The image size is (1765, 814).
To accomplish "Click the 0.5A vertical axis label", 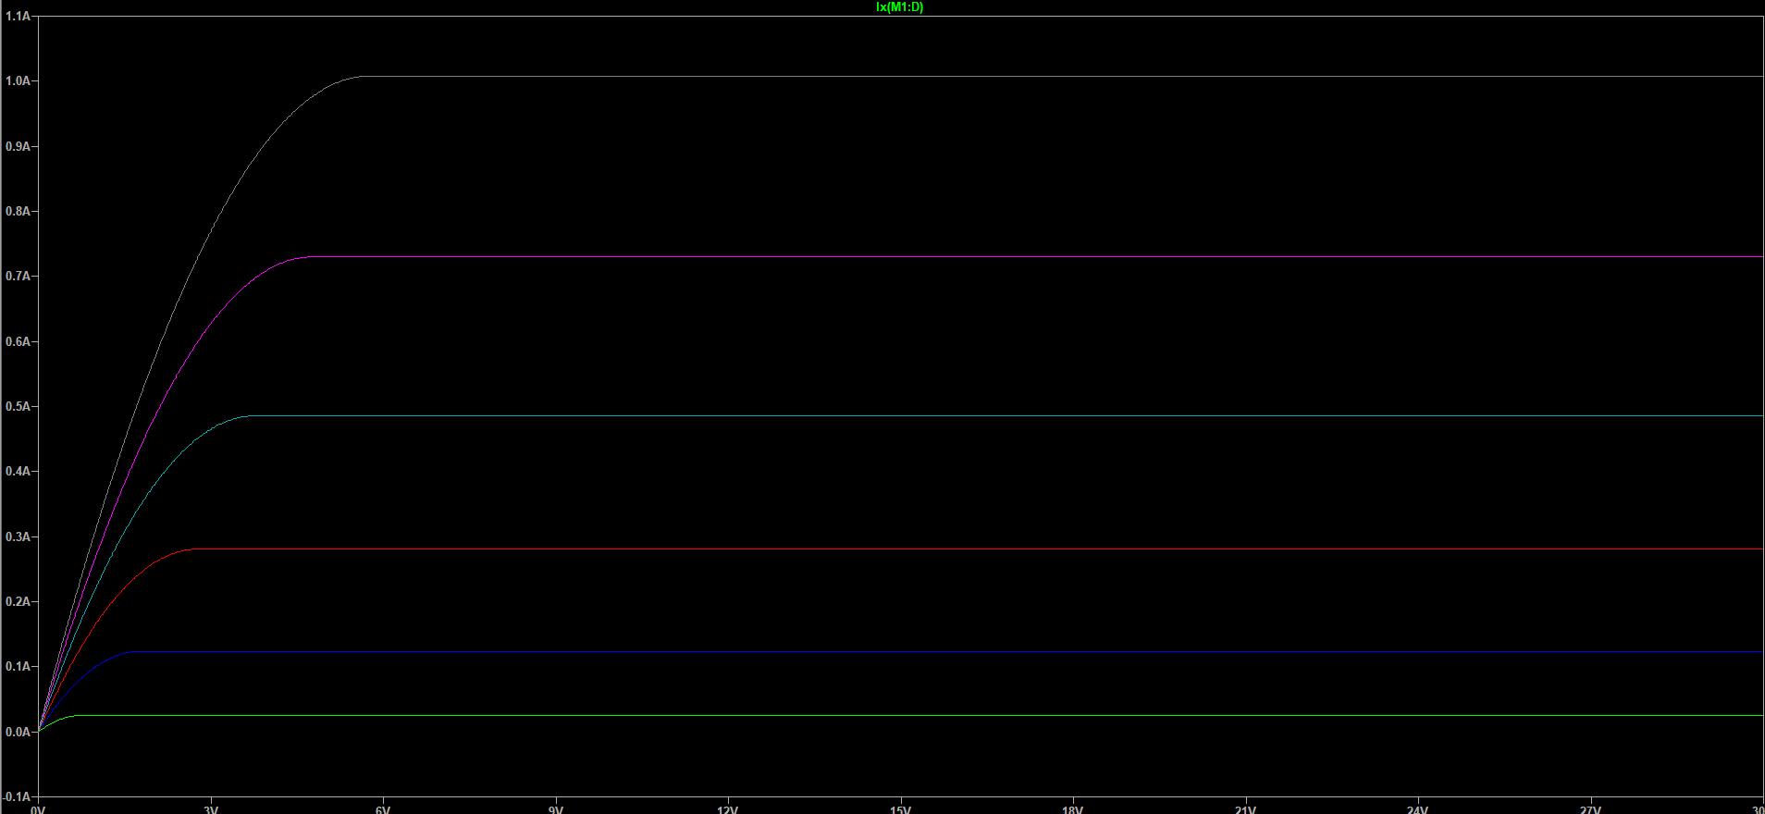I will coord(18,406).
